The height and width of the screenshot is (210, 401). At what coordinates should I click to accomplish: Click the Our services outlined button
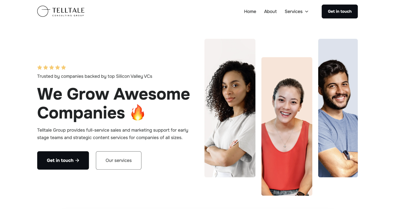(119, 160)
